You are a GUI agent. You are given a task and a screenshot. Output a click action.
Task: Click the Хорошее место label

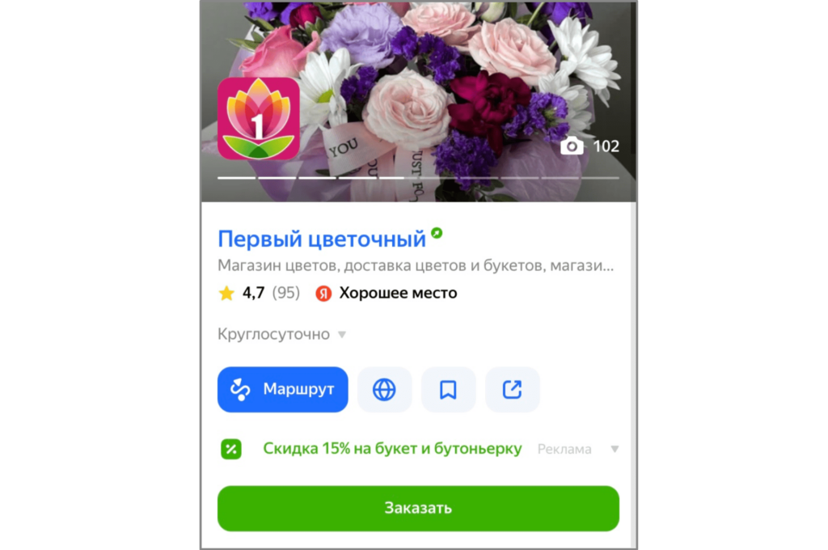coord(398,293)
